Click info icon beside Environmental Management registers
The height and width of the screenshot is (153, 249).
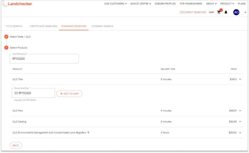click(x=88, y=132)
